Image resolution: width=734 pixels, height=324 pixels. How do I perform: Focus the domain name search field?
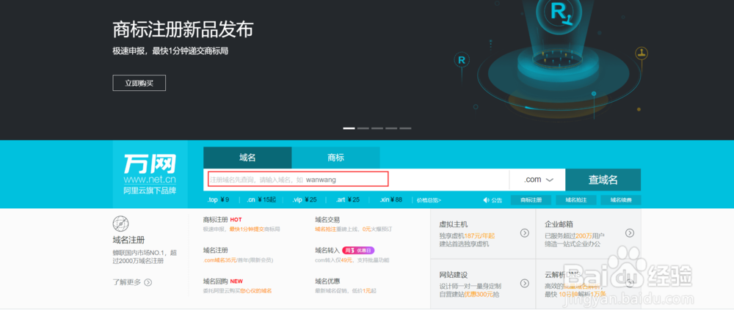[356, 180]
